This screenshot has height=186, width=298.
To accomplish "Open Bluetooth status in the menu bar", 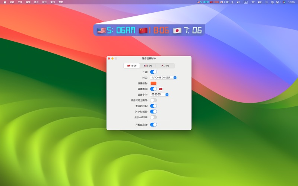I will tap(232, 2).
